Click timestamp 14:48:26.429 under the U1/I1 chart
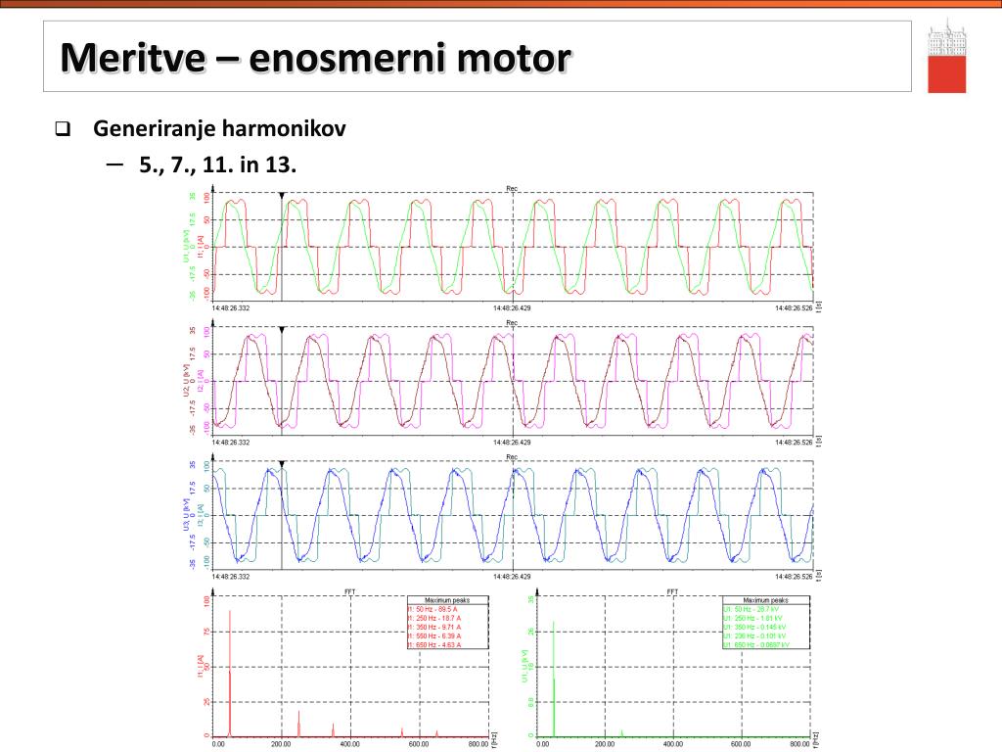The height and width of the screenshot is (752, 1002). click(512, 308)
